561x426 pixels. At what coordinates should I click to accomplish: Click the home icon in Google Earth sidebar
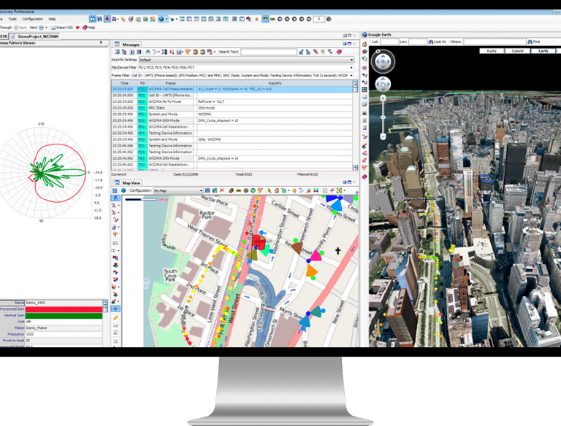365,44
